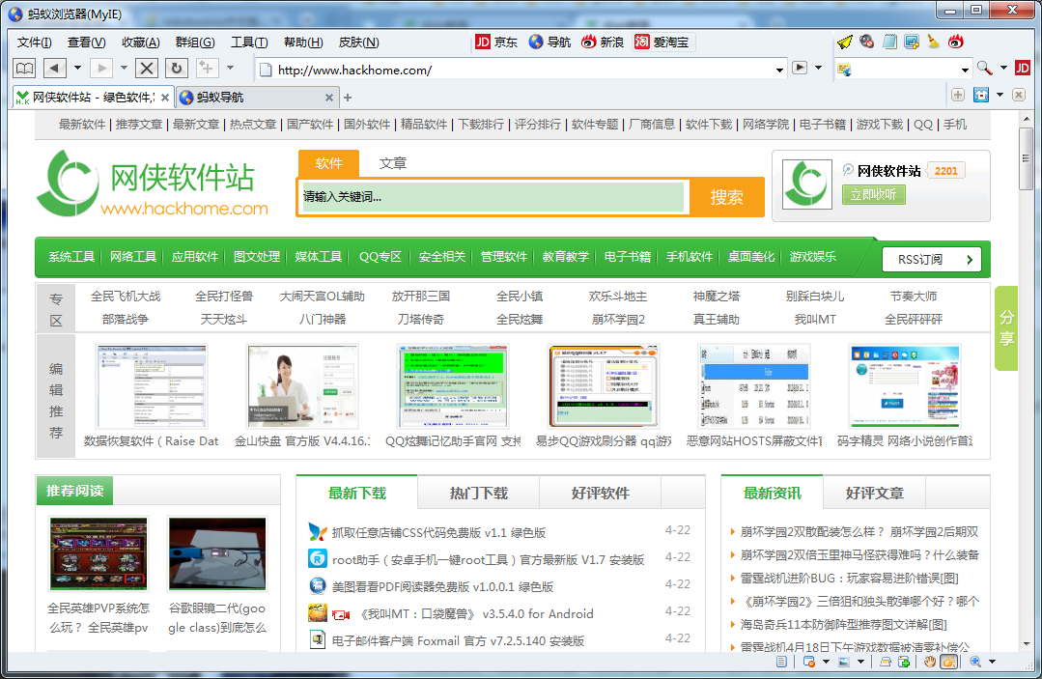
Task: Open a new tab with the plus button
Action: tap(347, 98)
